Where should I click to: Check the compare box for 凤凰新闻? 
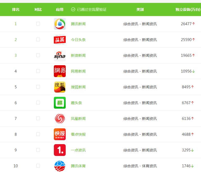[38, 118]
